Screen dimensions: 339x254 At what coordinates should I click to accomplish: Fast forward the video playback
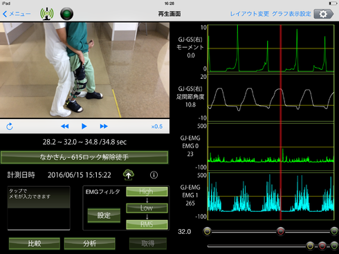click(104, 127)
